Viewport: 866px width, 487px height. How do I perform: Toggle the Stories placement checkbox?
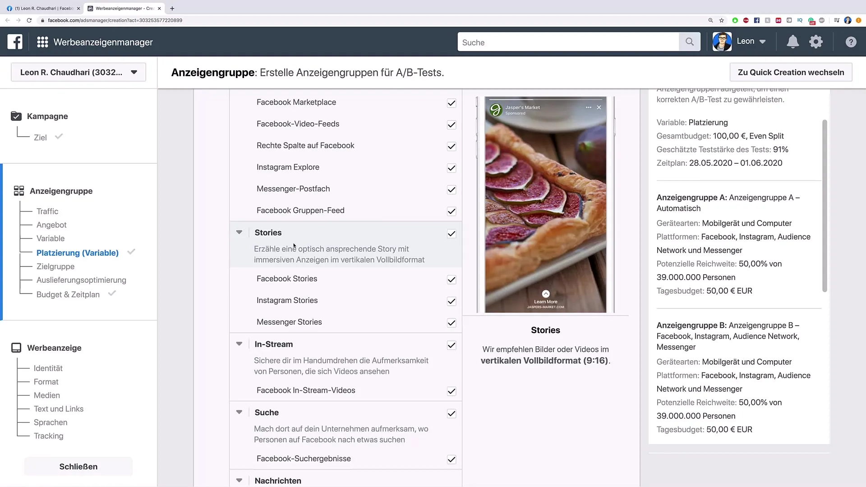[451, 233]
